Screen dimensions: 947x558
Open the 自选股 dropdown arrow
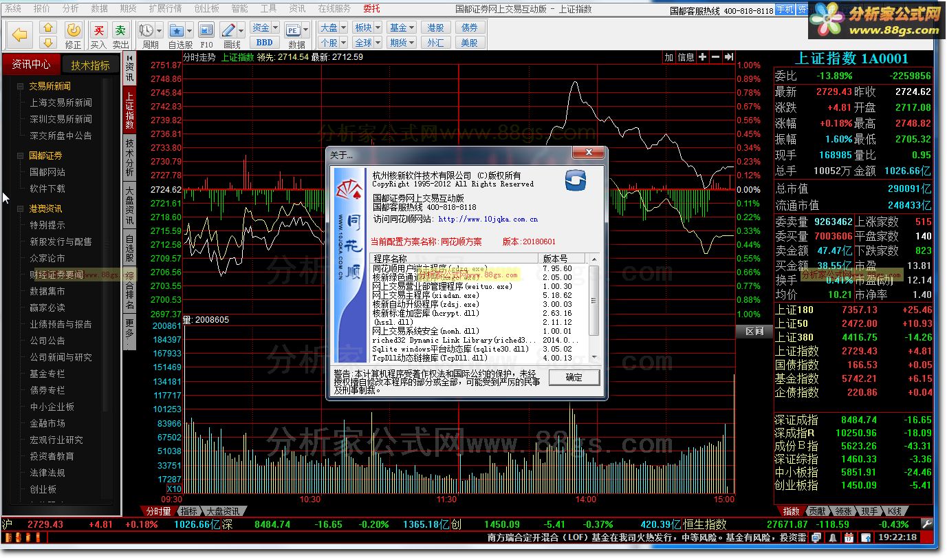click(x=189, y=31)
